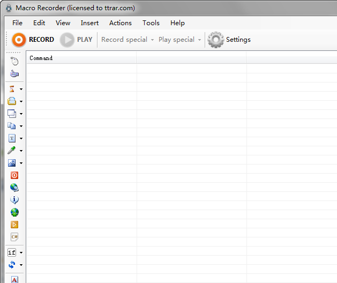Open the View menu

coord(63,23)
